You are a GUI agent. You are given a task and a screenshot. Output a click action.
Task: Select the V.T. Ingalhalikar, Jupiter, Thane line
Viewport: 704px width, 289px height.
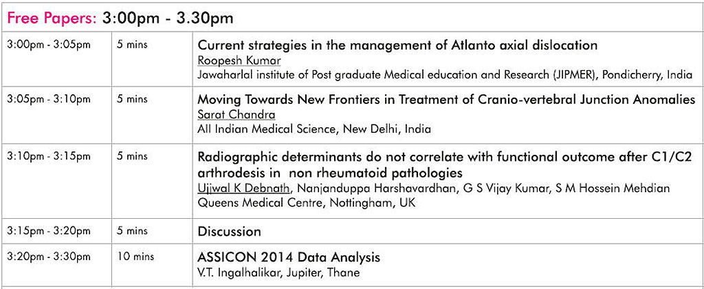[278, 272]
